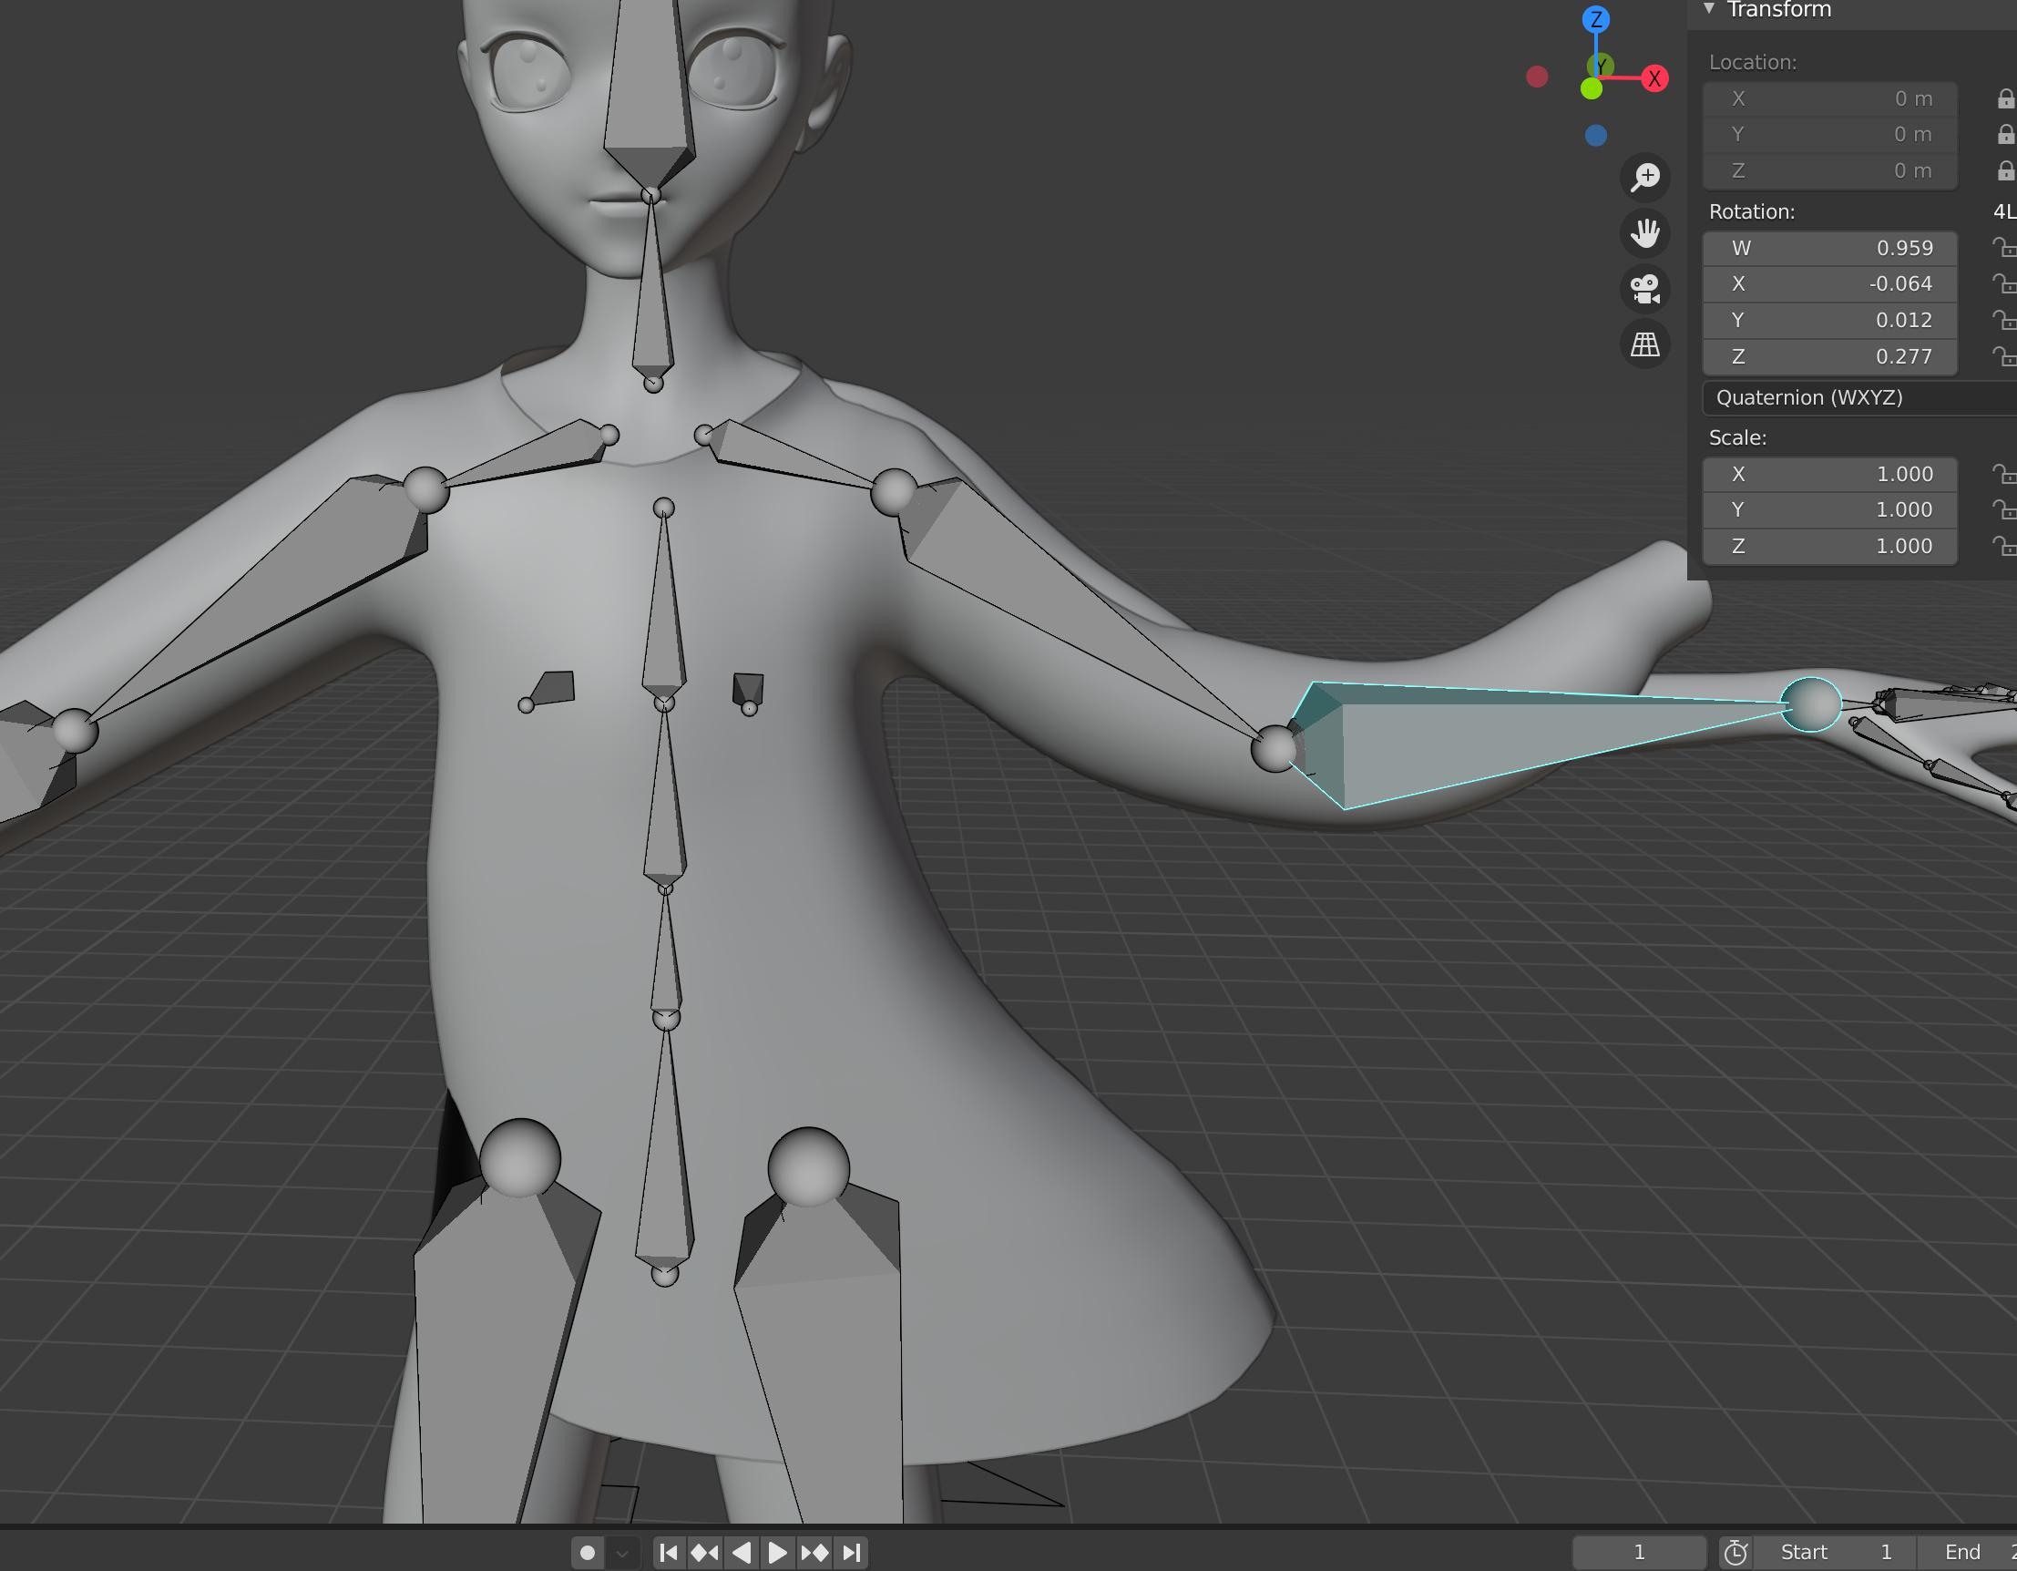The height and width of the screenshot is (1571, 2017).
Task: Collapse the Transform panel
Action: pos(1709,9)
